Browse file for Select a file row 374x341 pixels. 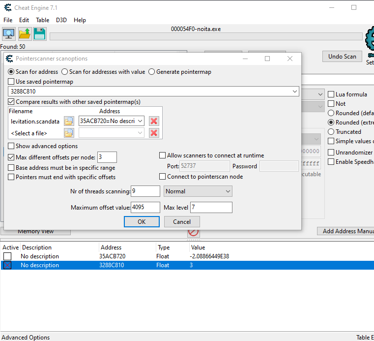click(x=69, y=133)
